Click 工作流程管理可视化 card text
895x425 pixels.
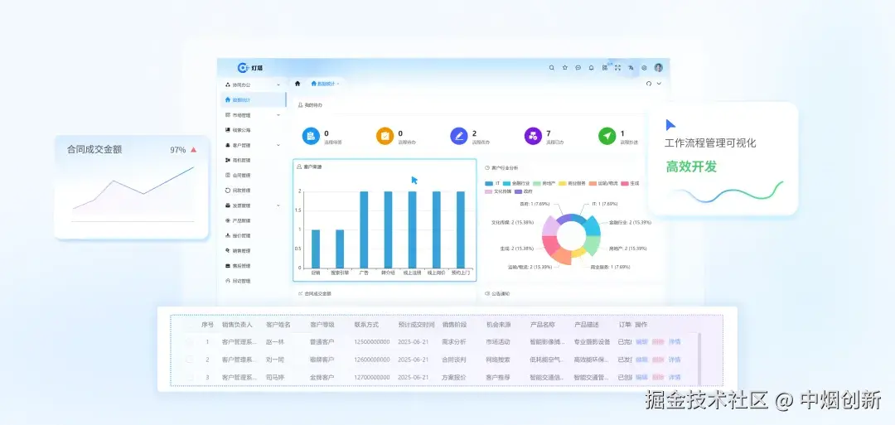(710, 142)
